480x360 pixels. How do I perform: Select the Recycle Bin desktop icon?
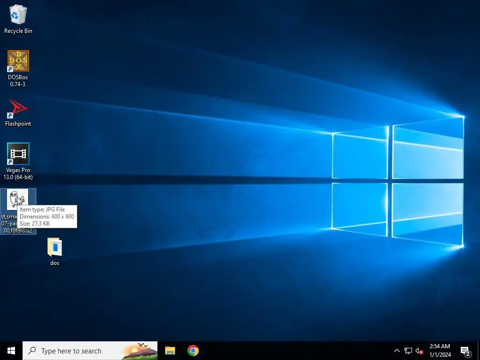click(18, 19)
